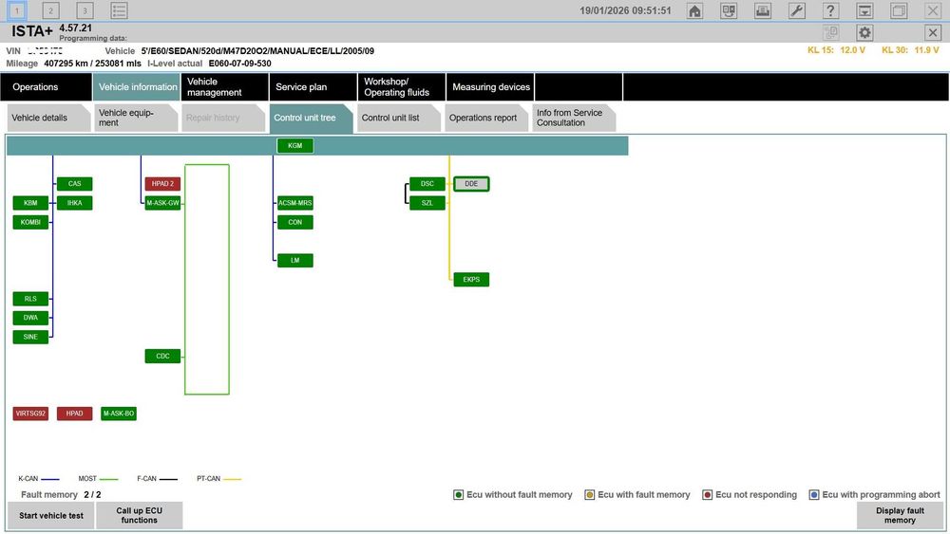Open session tab number 3

tap(85, 10)
